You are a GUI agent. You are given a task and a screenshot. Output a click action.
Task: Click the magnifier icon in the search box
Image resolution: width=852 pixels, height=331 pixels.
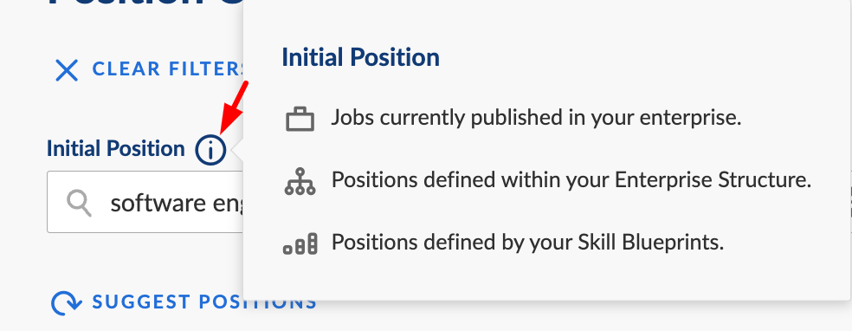pos(79,204)
